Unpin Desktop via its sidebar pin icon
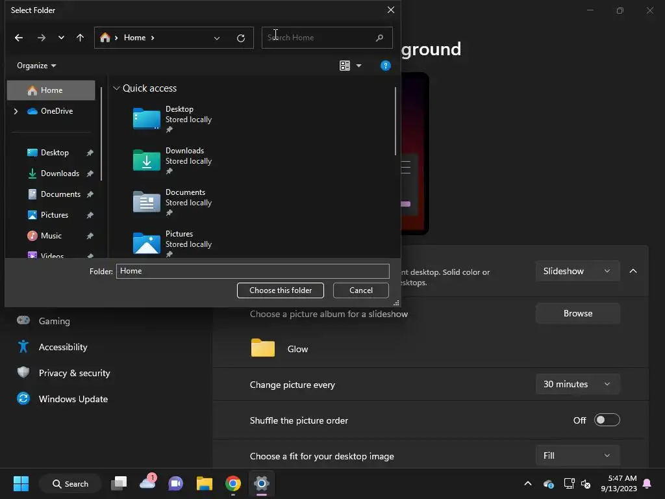 pyautogui.click(x=90, y=153)
